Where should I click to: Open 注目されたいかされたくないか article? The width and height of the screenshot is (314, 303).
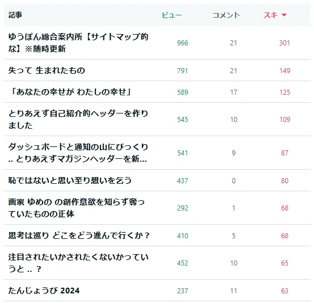coord(78,263)
